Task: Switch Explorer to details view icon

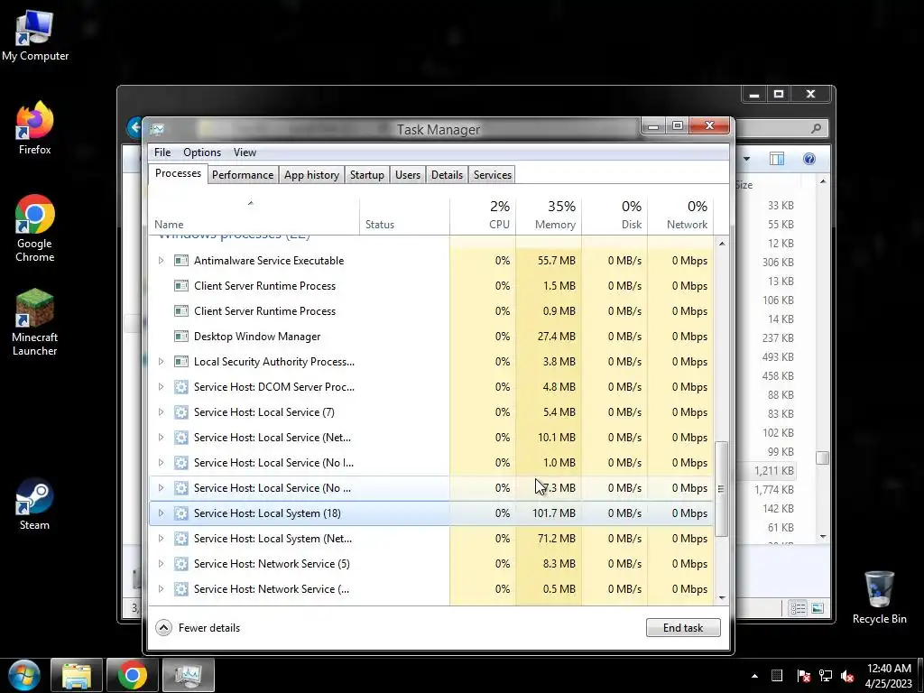Action: click(798, 608)
